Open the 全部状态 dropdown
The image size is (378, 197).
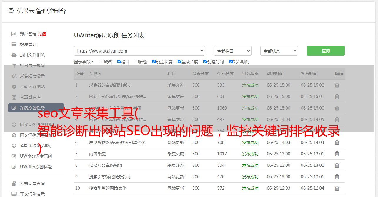coord(279,51)
